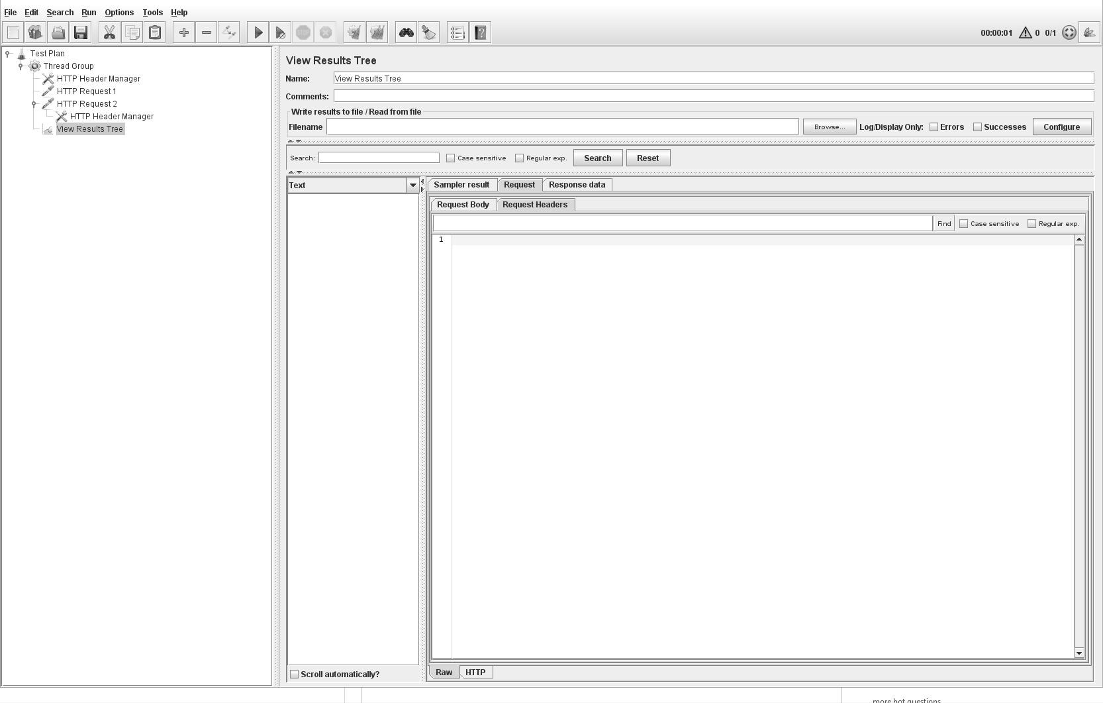This screenshot has height=703, width=1103.
Task: Clear all results with double broom icon
Action: [377, 32]
